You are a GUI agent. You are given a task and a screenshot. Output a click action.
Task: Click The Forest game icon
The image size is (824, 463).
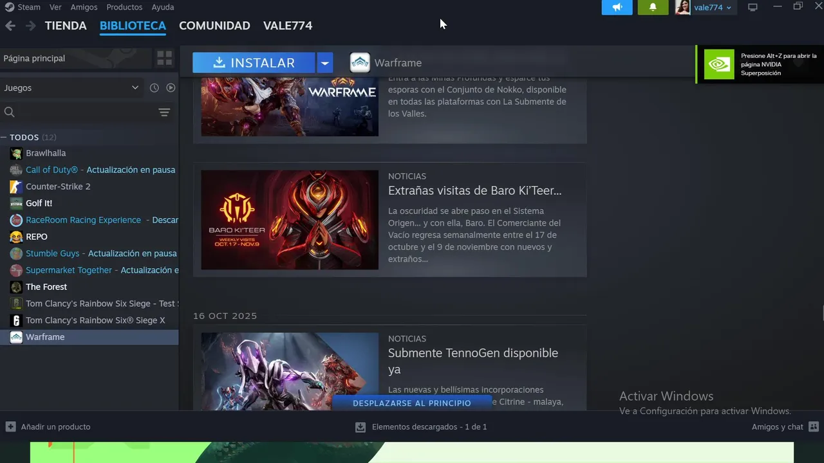pos(16,287)
